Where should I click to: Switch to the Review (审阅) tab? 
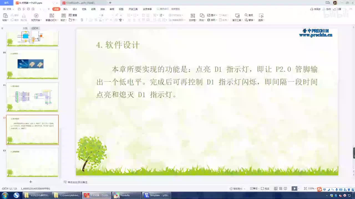point(112,9)
